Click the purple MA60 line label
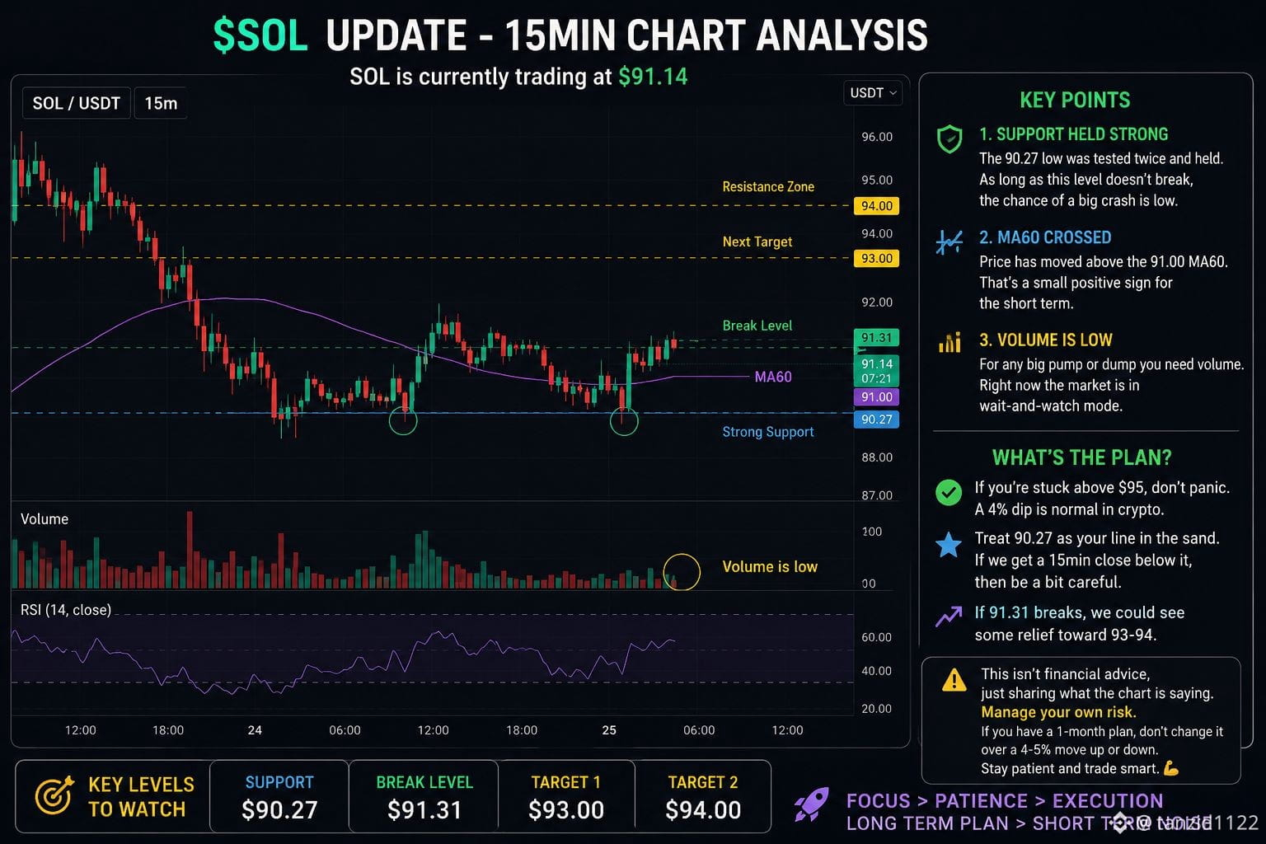 [773, 377]
